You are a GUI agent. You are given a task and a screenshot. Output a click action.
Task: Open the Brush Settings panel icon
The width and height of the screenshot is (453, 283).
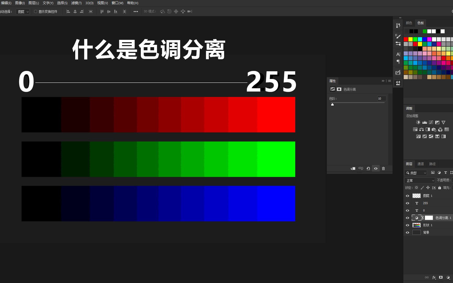click(x=398, y=36)
